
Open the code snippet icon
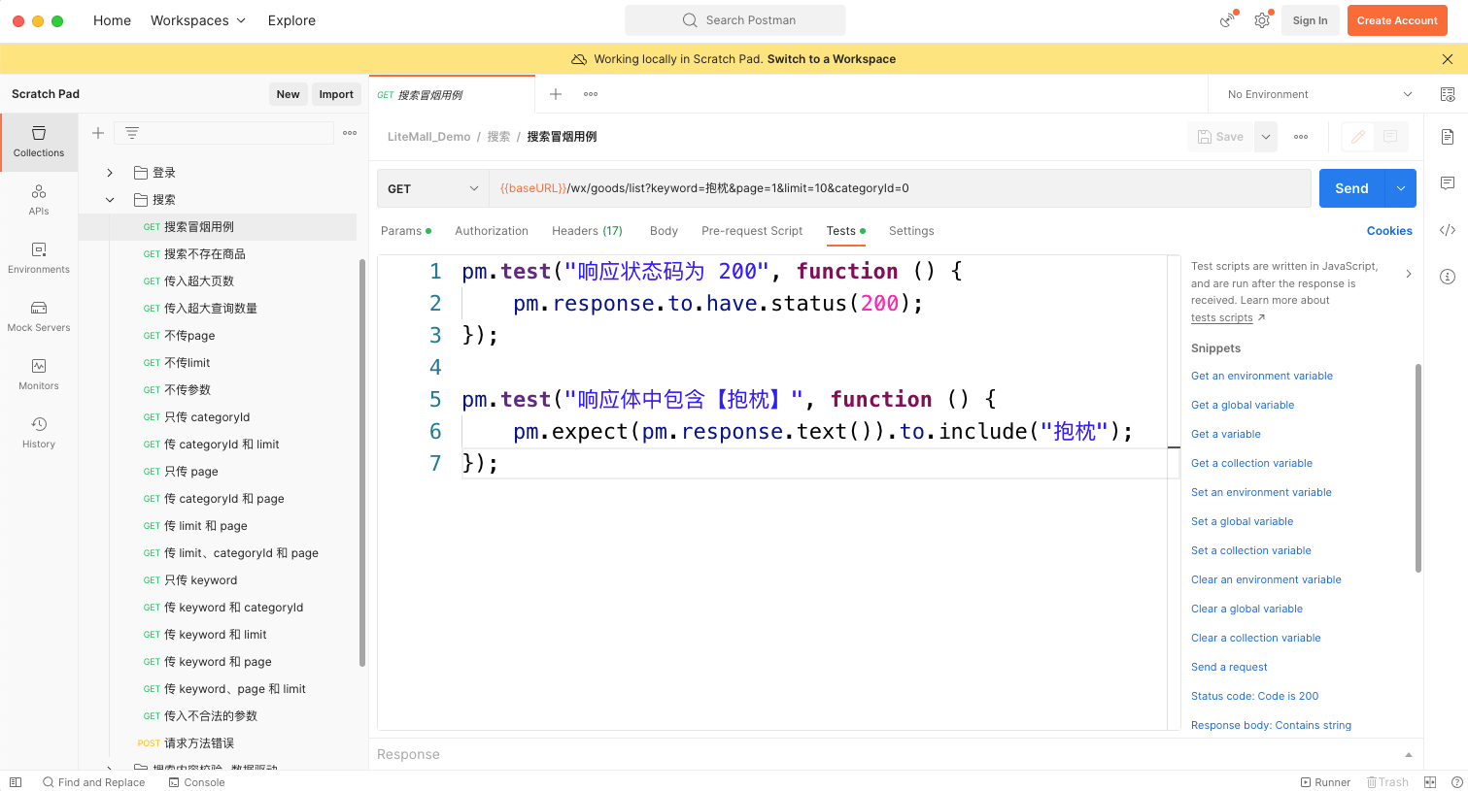pos(1448,230)
